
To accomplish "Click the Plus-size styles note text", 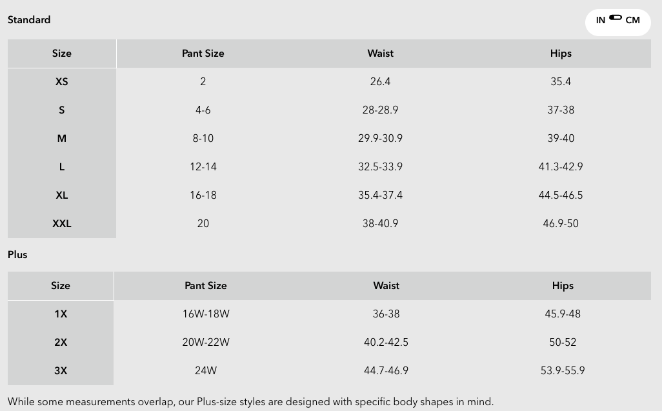I will [x=250, y=402].
